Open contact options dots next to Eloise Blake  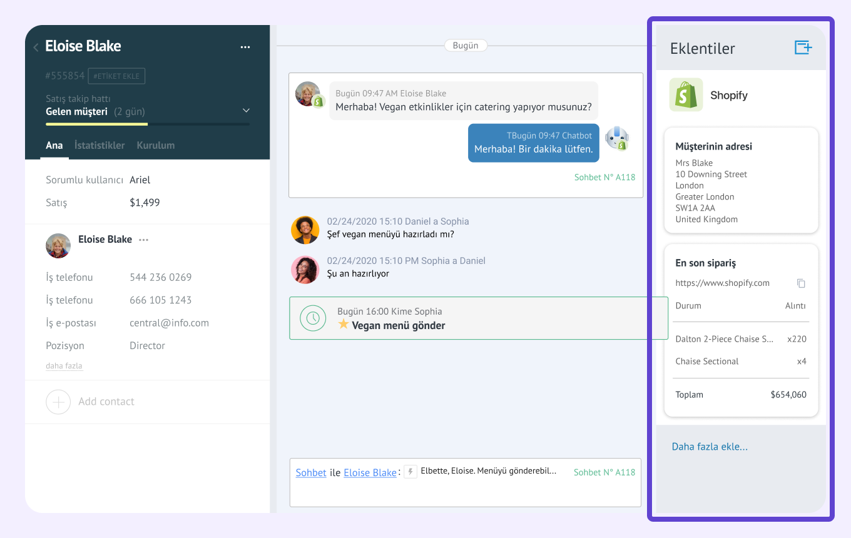point(144,240)
